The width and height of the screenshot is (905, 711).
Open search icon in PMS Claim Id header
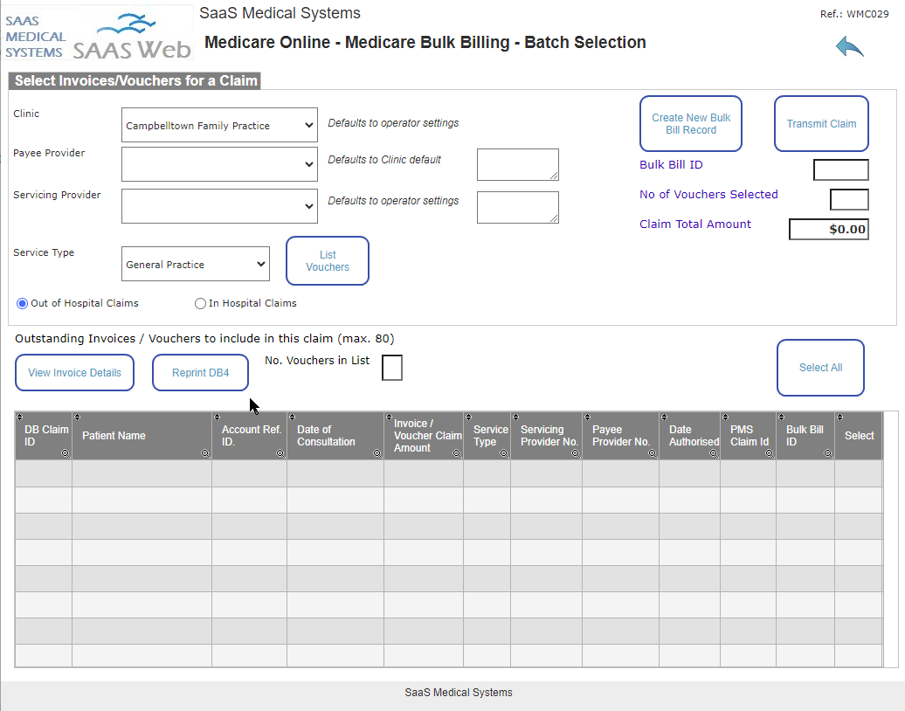tap(770, 453)
